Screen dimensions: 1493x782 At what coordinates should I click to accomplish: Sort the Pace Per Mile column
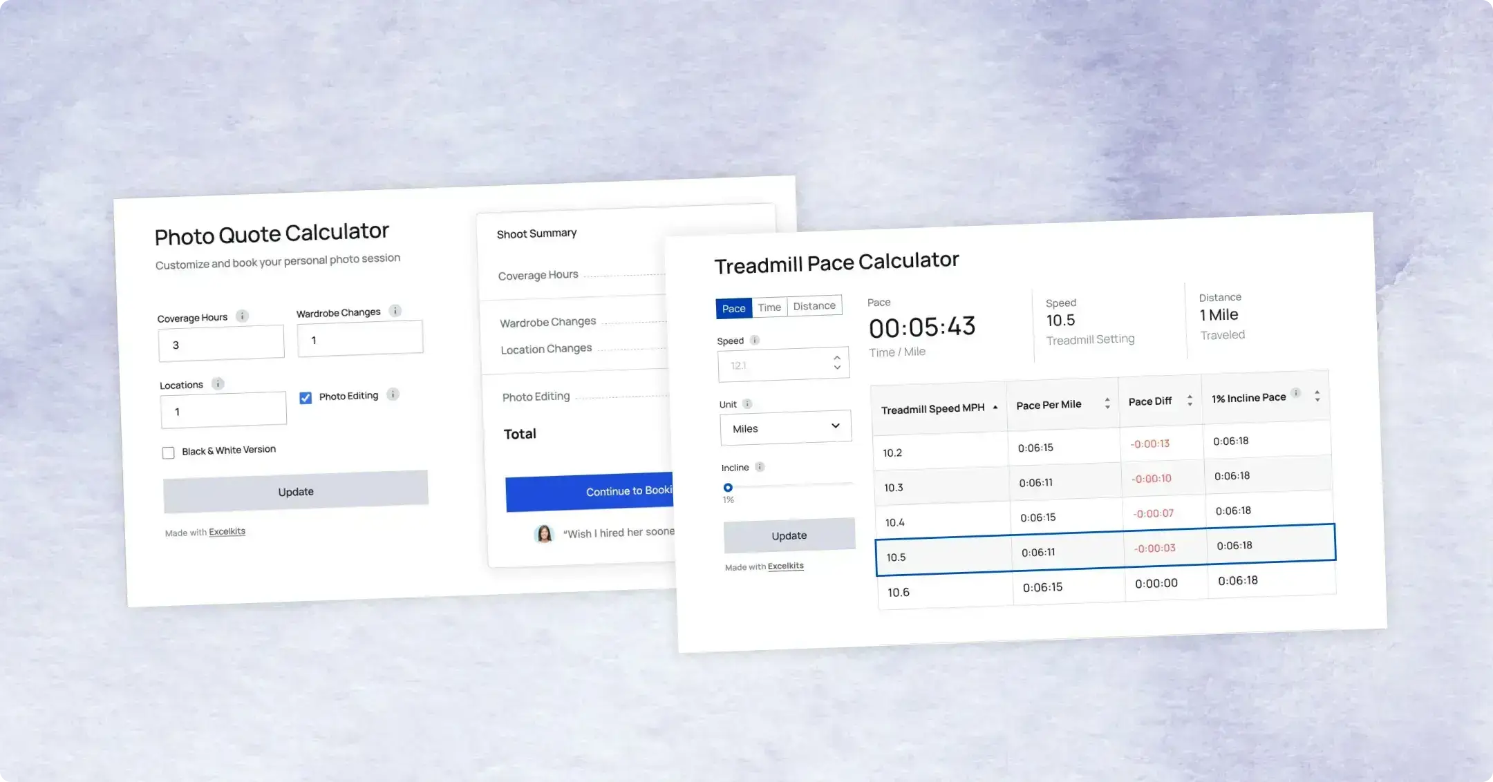(1108, 403)
